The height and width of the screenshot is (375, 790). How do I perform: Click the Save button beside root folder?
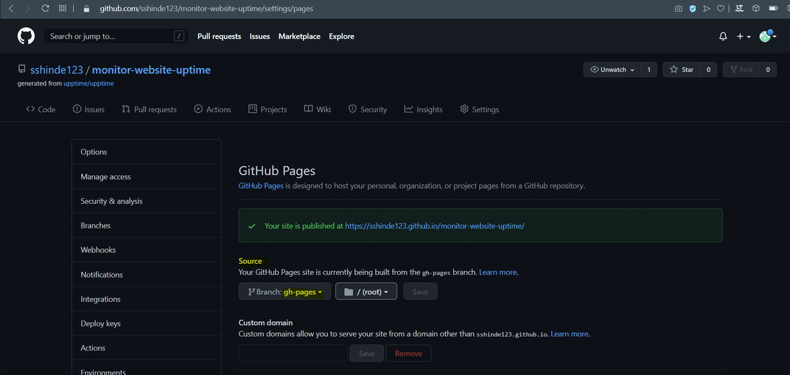click(420, 291)
